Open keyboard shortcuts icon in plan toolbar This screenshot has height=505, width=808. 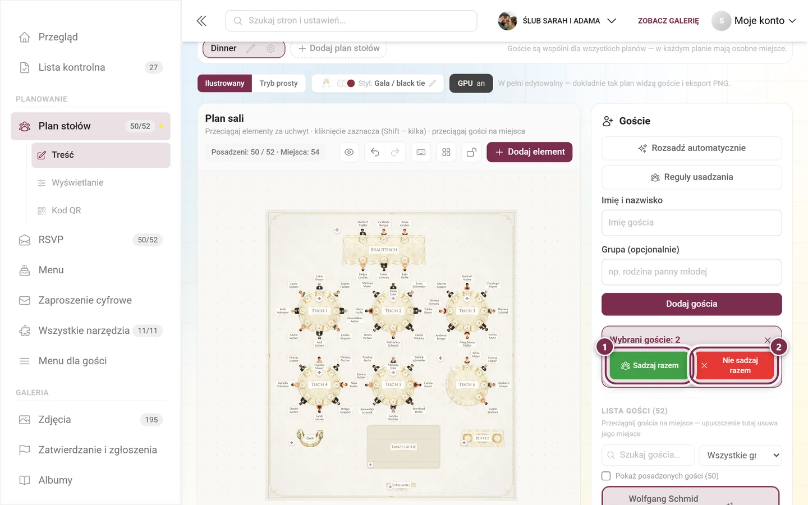421,152
